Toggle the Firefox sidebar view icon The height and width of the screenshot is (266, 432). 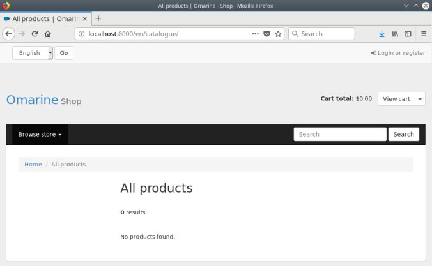point(408,34)
